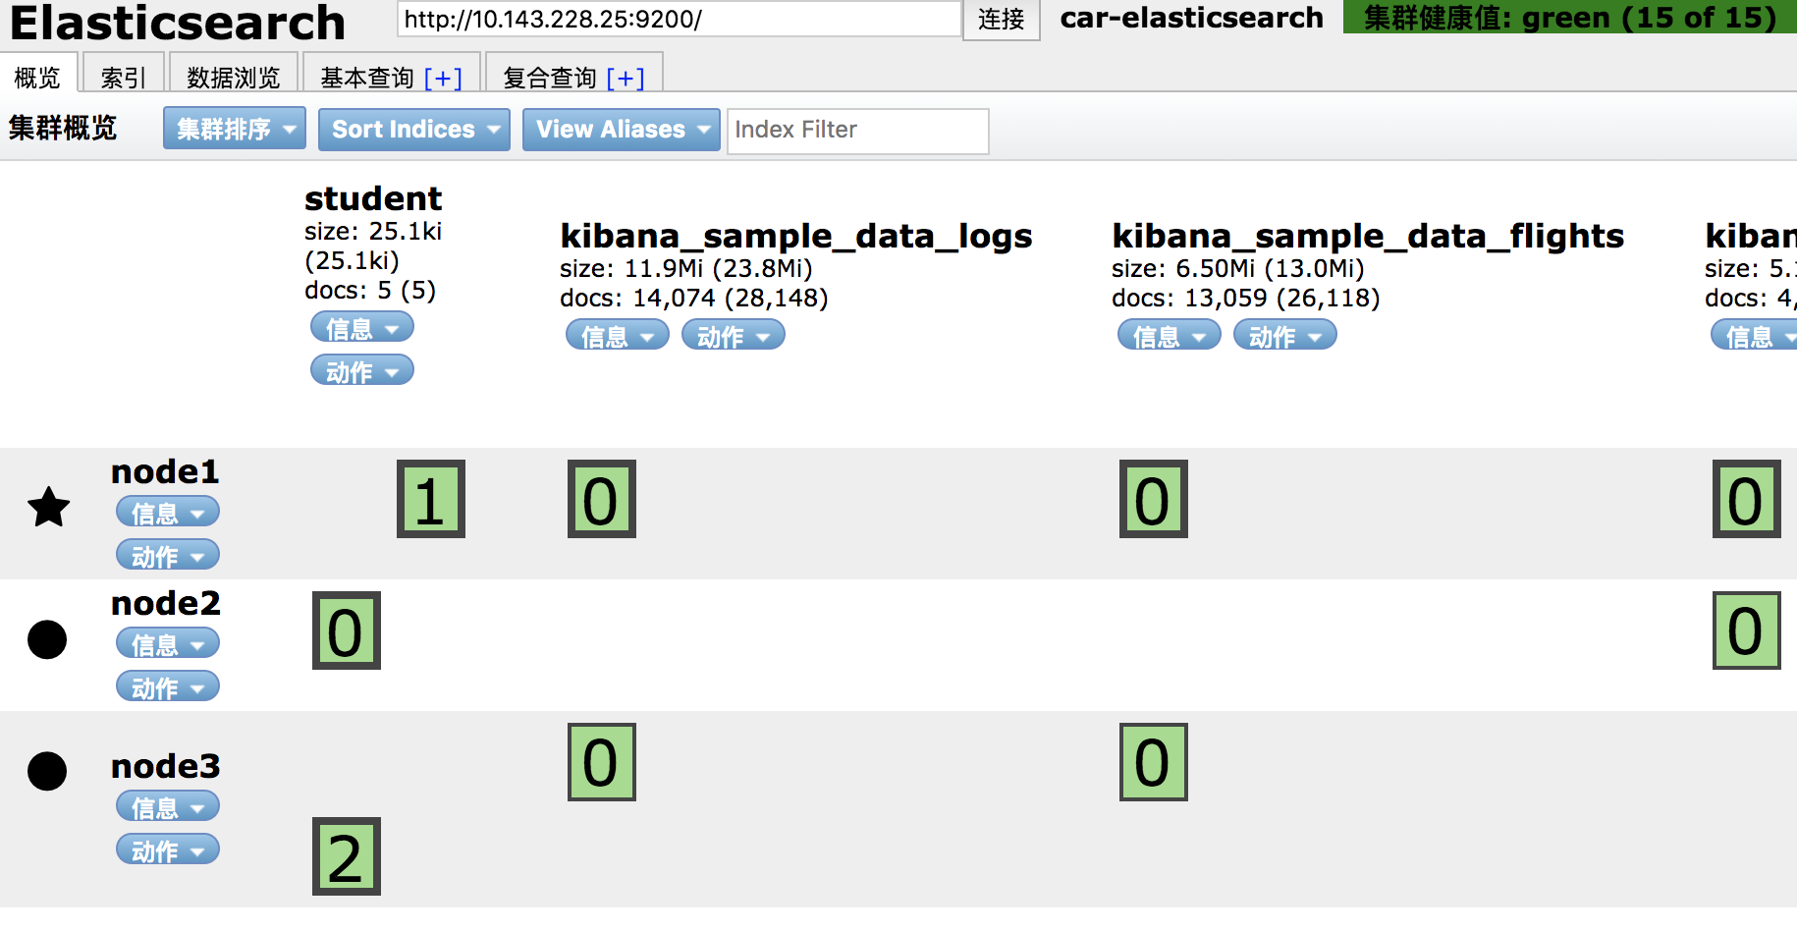This screenshot has width=1797, height=931.
Task: Open the Sort Indices dropdown
Action: (414, 129)
